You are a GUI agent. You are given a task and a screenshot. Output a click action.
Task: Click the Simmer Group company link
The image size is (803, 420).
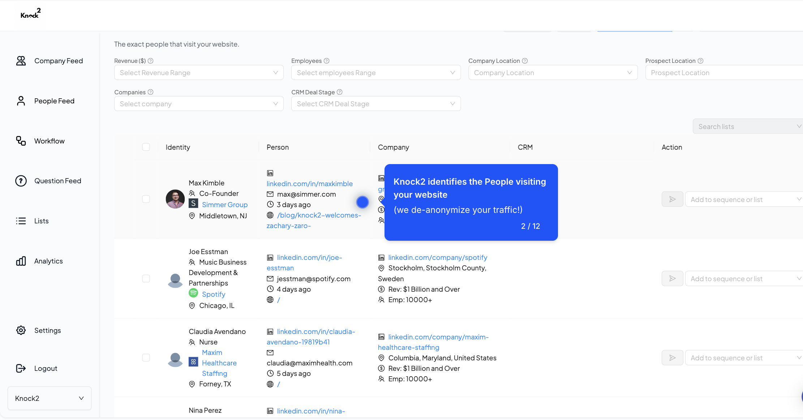[x=224, y=205]
